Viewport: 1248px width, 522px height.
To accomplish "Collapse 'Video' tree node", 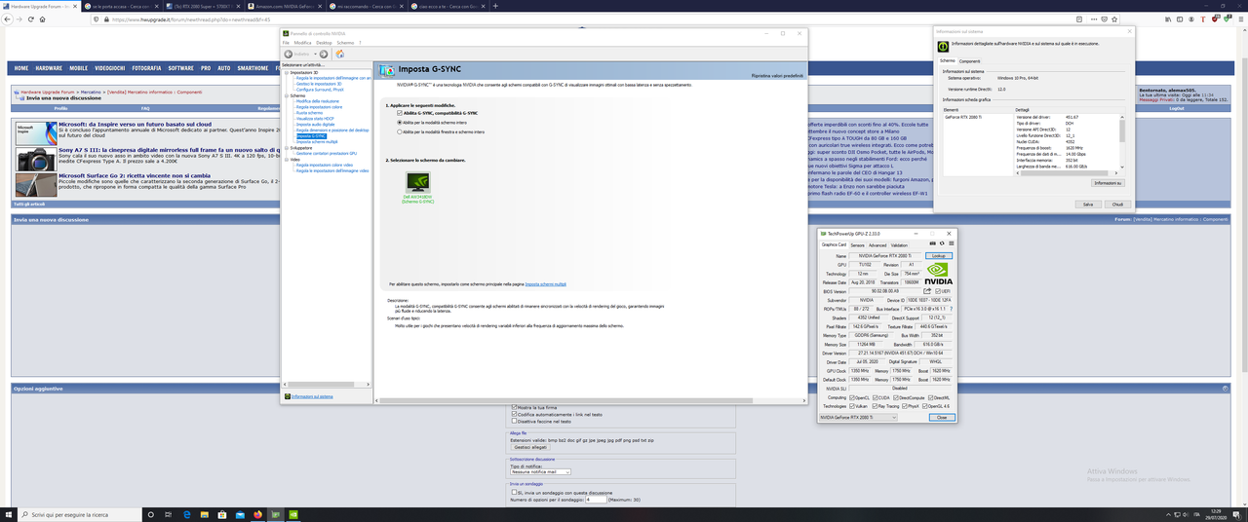I will [x=286, y=159].
